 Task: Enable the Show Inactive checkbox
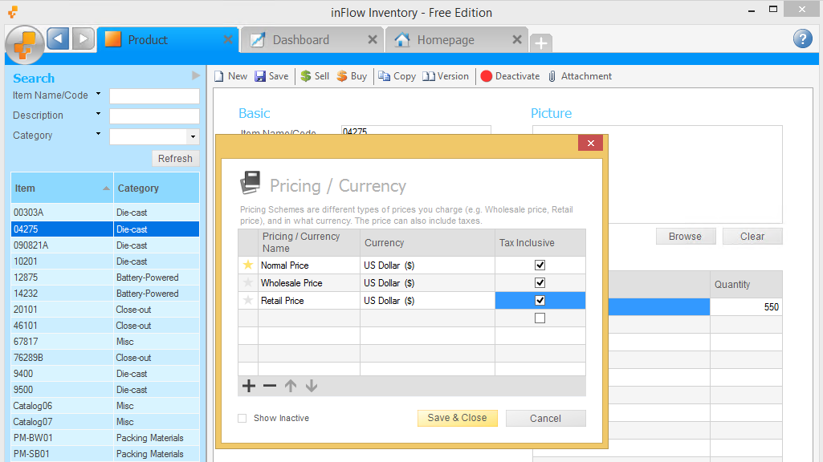(x=242, y=418)
